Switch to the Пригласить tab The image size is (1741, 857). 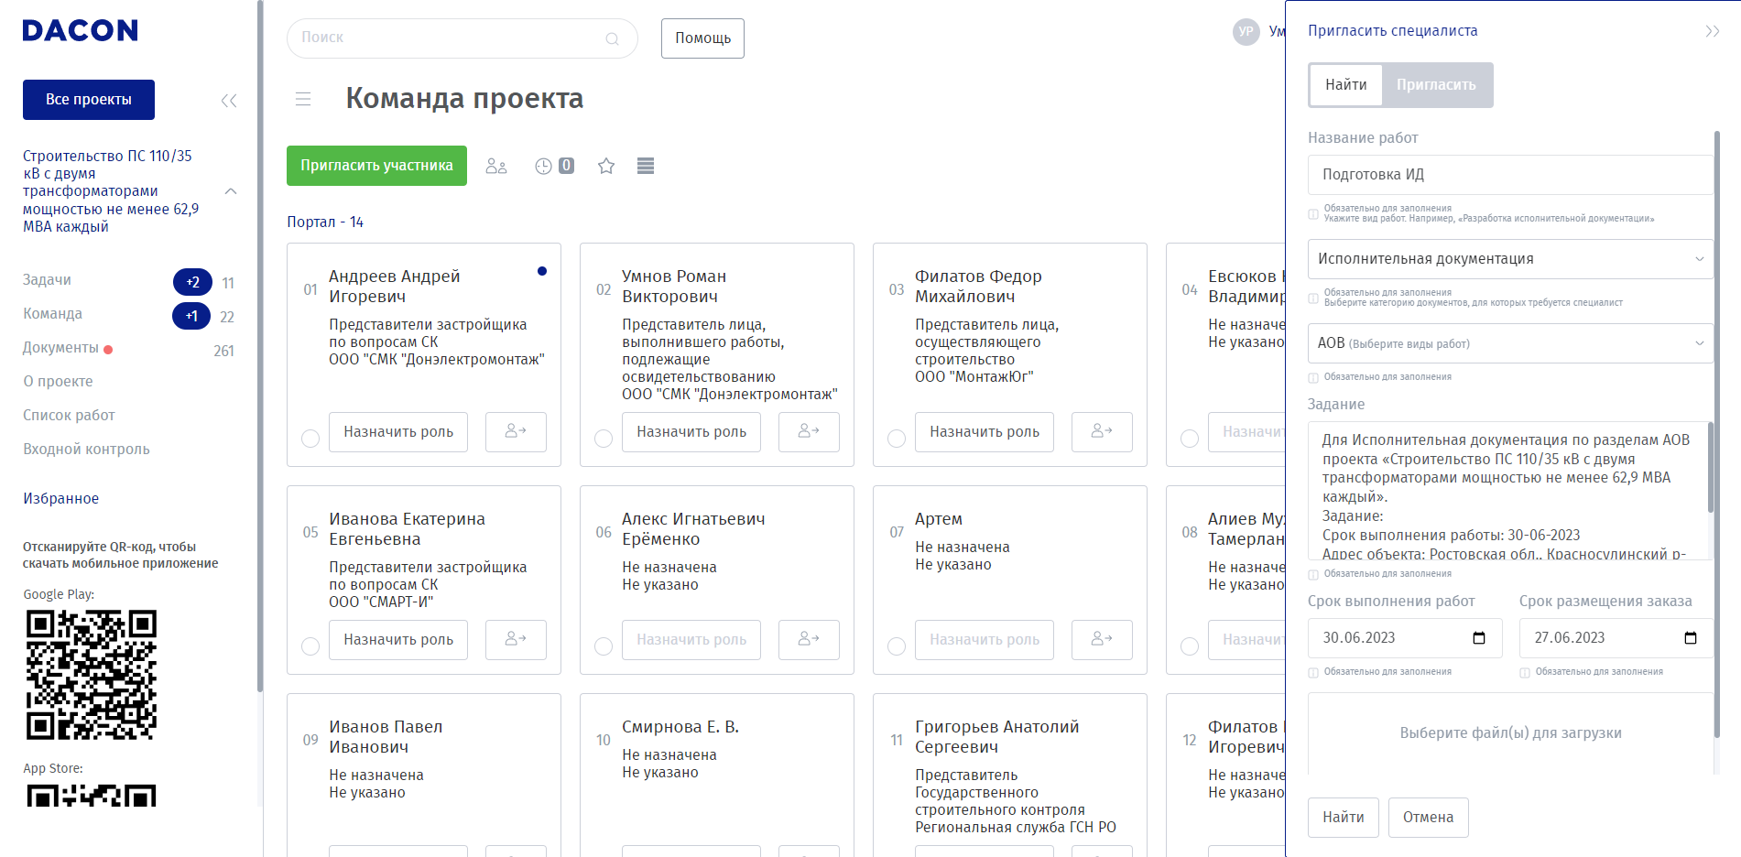coord(1435,85)
